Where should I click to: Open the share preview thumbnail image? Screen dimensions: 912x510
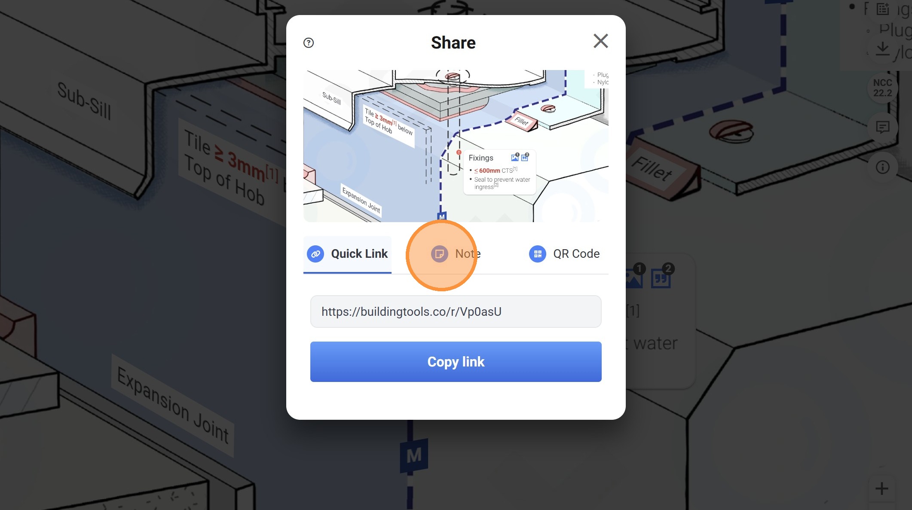click(456, 146)
